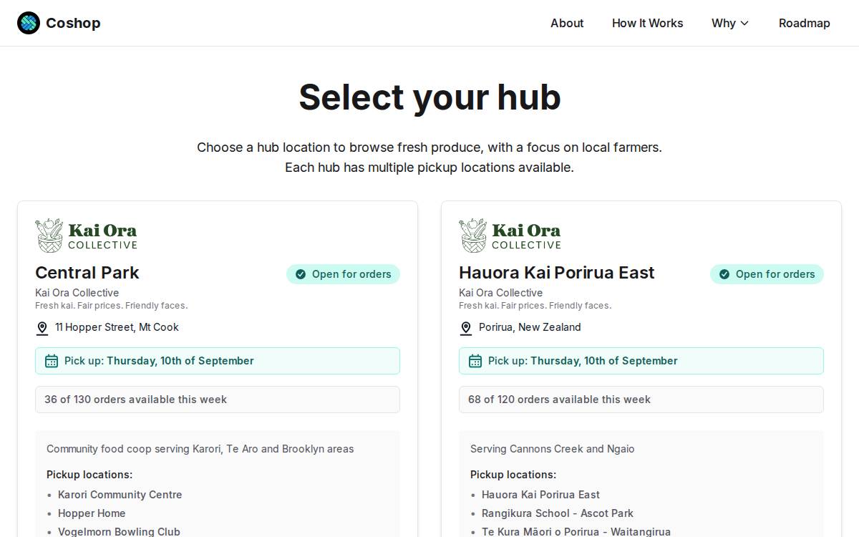The height and width of the screenshot is (537, 859).
Task: Click check icon in Central Park's status badge
Action: click(301, 274)
